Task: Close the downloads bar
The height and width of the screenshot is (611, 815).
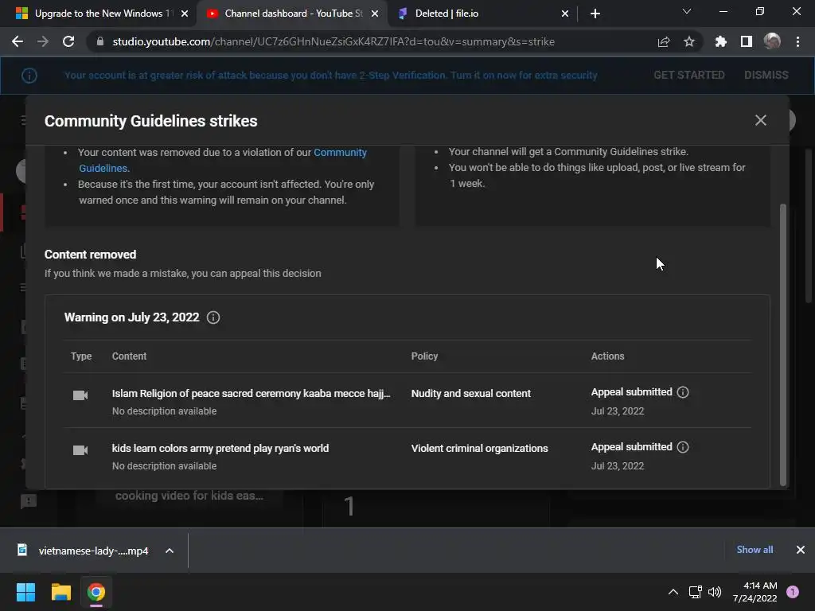Action: [x=801, y=550]
